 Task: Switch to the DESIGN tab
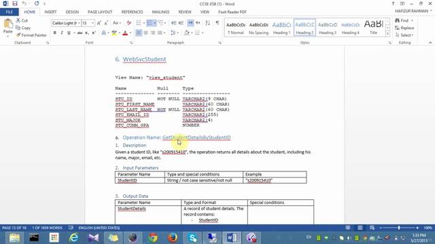tap(72, 12)
